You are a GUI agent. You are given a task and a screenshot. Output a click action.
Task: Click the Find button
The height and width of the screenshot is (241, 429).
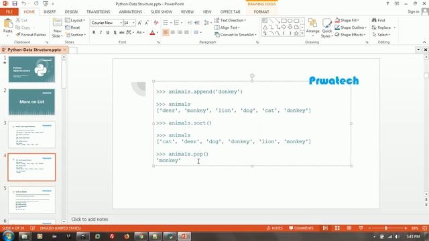[378, 20]
